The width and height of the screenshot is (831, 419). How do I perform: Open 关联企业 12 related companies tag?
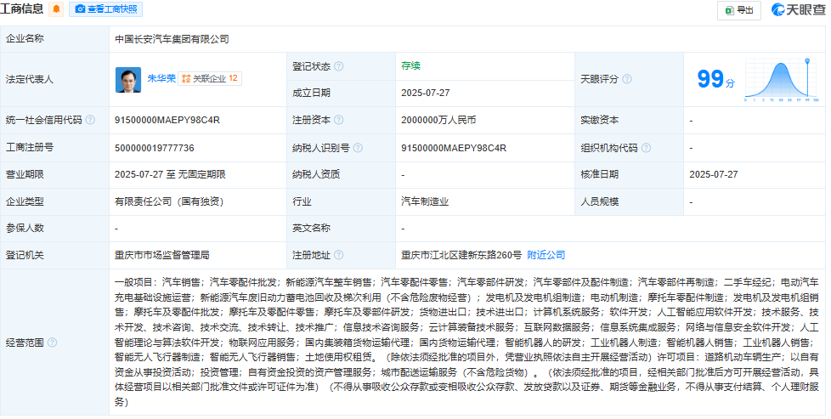tap(210, 78)
